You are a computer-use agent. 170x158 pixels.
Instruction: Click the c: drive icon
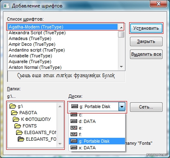click(x=74, y=114)
